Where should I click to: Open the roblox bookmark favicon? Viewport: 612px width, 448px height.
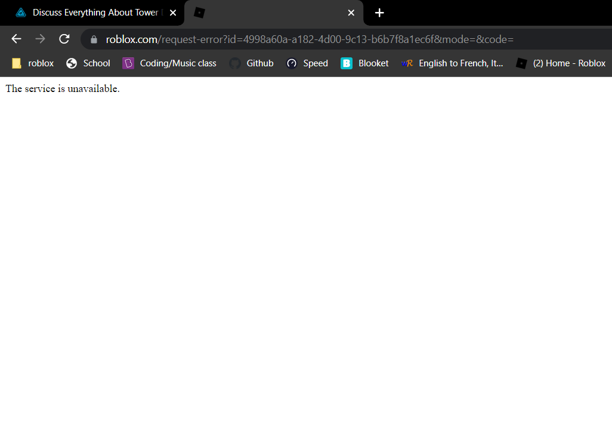click(16, 63)
